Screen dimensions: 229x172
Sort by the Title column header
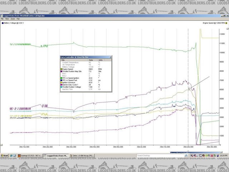coord(74,60)
